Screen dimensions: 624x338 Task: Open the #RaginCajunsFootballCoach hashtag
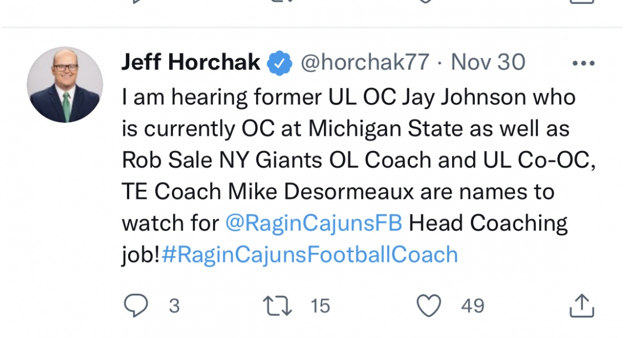pyautogui.click(x=310, y=254)
